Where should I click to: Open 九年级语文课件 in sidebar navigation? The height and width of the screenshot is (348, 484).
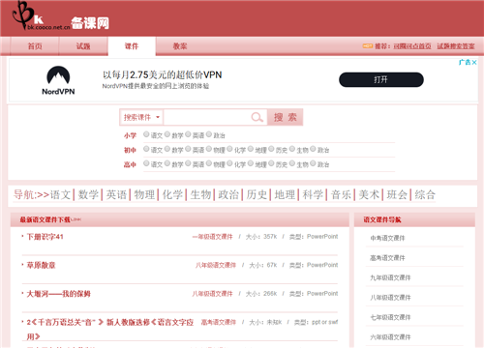click(390, 277)
